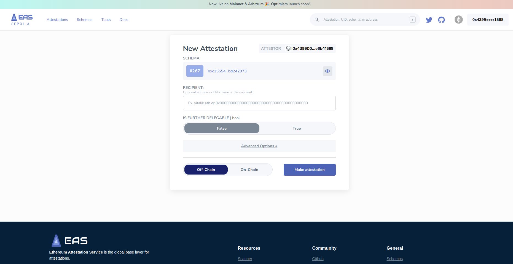Open the footer Scanner link
The width and height of the screenshot is (513, 264).
click(x=245, y=259)
